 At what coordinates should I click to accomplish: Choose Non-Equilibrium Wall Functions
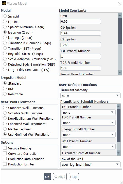click(x=5, y=118)
